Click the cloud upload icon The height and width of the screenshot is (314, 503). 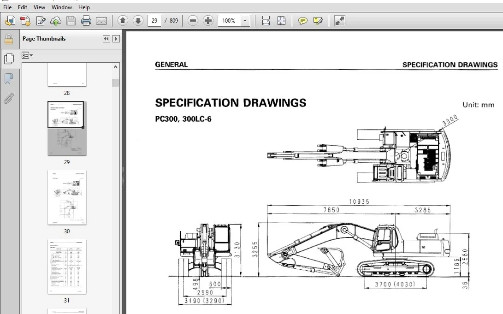[x=56, y=21]
